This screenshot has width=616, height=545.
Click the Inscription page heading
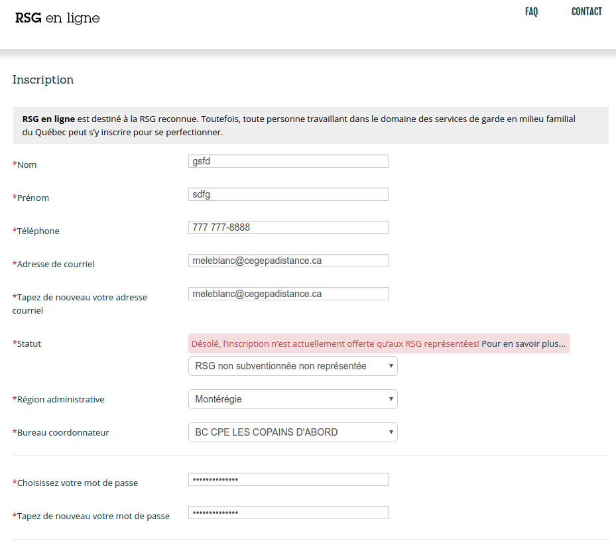tap(43, 80)
